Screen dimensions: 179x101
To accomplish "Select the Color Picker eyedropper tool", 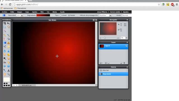I will point(5,70).
